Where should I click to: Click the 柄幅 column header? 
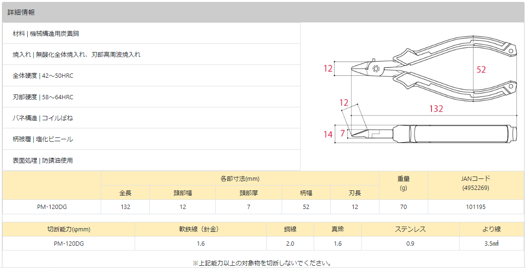(306, 193)
